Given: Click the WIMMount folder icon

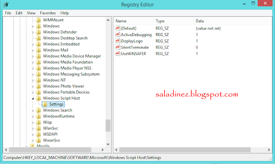Looking at the screenshot, I should click(39, 20).
